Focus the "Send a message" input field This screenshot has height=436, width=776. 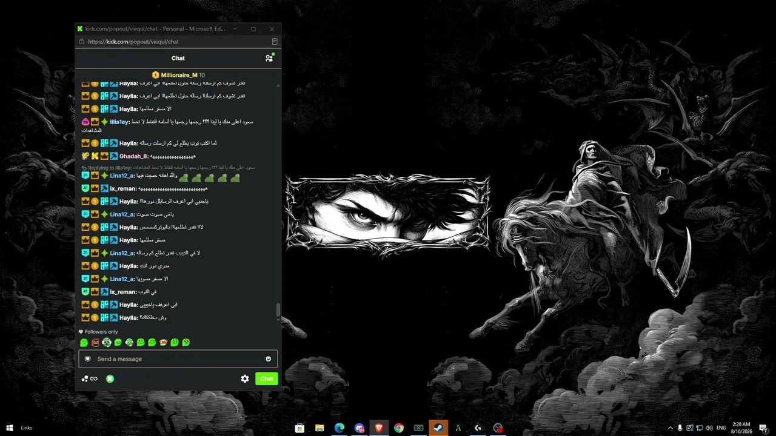coord(178,358)
